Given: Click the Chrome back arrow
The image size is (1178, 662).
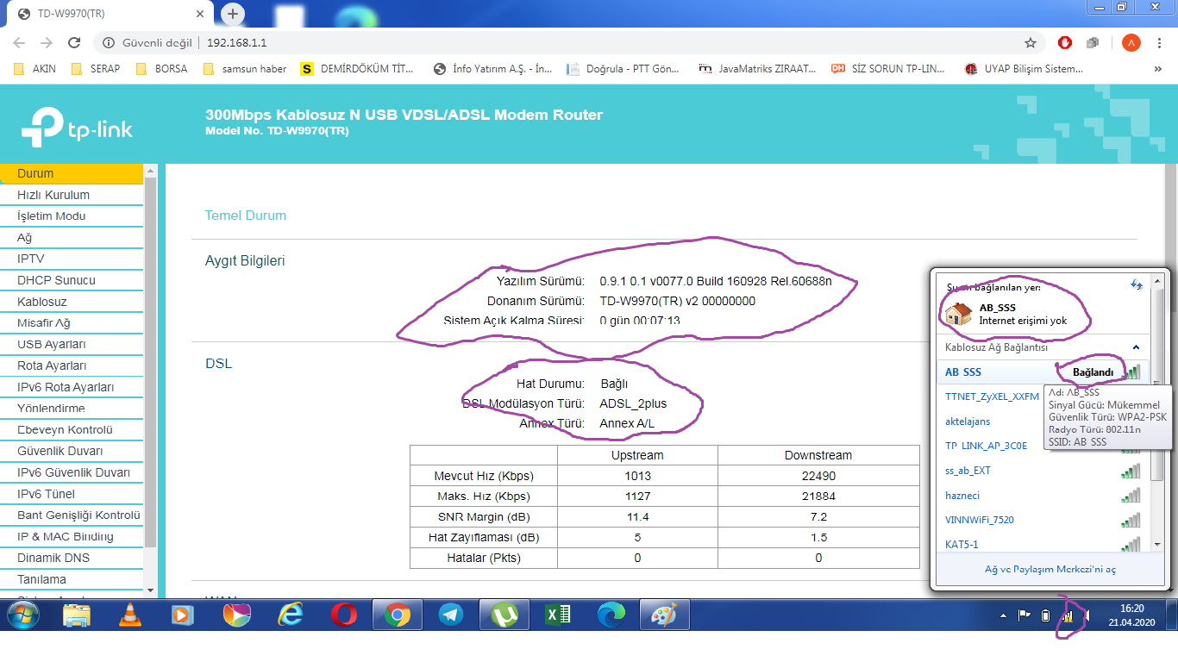Looking at the screenshot, I should pos(19,42).
